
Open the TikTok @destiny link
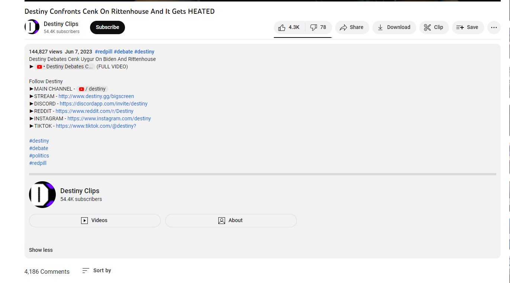click(96, 126)
